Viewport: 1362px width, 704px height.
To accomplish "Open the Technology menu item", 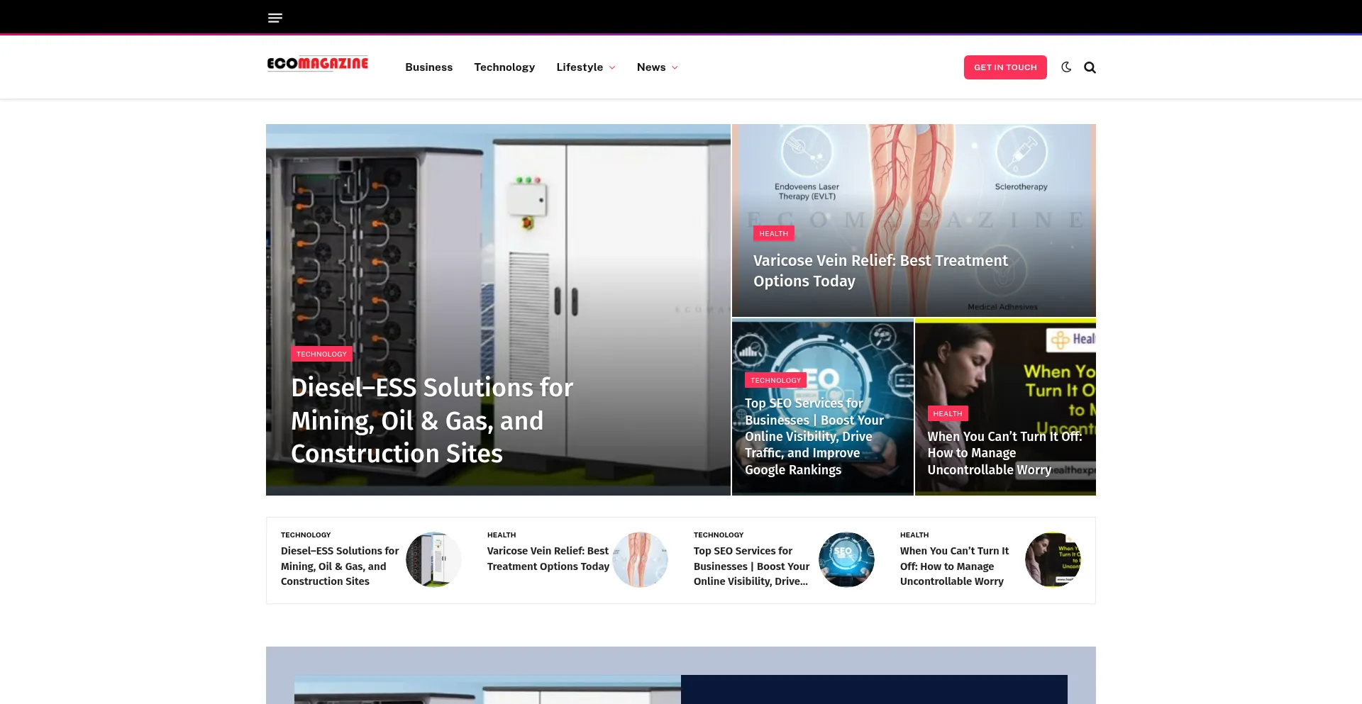I will [504, 67].
